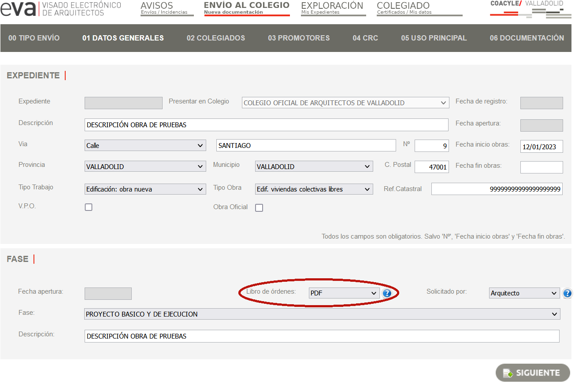Open the Exploración menu
The height and width of the screenshot is (387, 575).
(333, 8)
